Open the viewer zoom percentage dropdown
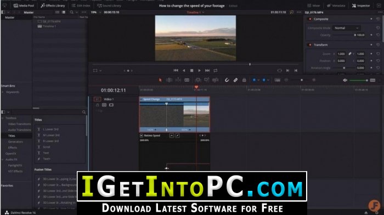 click(96, 12)
